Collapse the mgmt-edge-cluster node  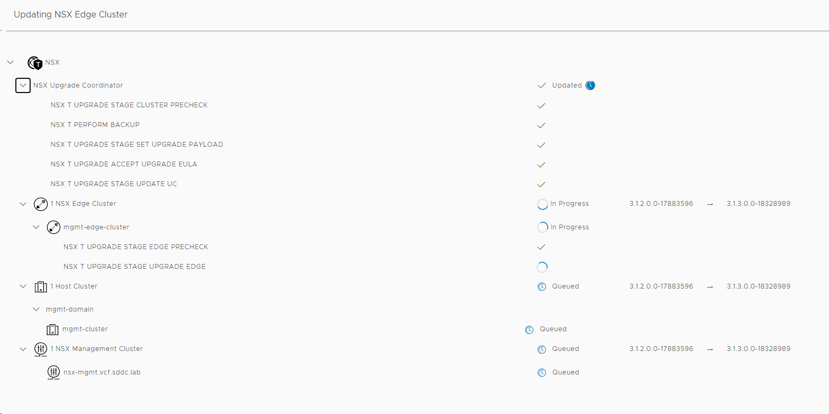36,227
